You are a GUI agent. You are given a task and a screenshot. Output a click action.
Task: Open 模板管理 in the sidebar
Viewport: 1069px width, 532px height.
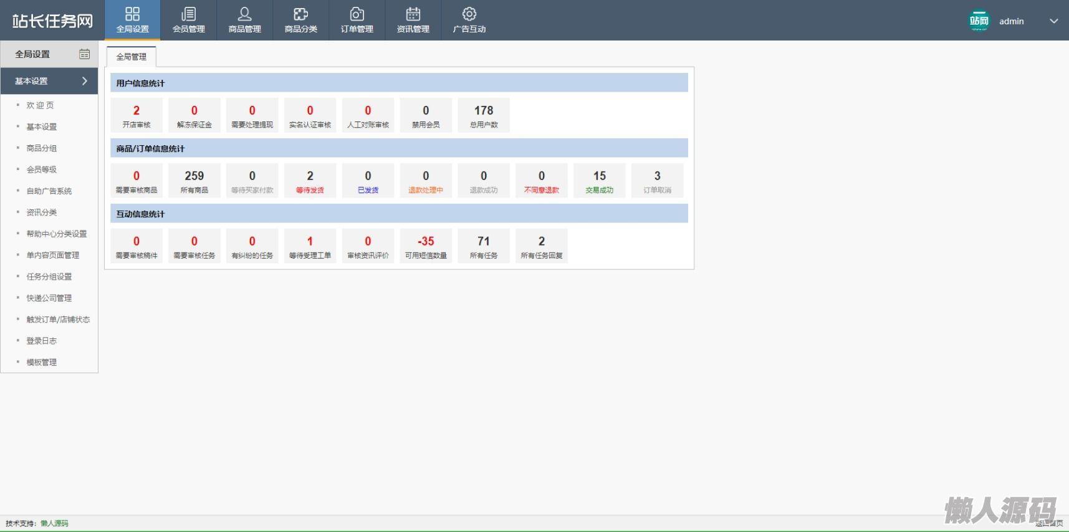[x=41, y=362]
